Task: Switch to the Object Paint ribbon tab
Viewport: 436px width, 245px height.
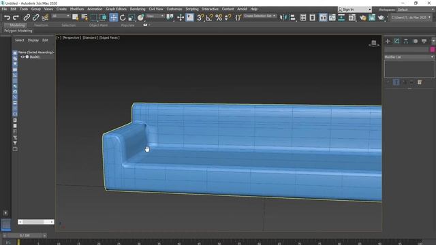Action: point(98,25)
